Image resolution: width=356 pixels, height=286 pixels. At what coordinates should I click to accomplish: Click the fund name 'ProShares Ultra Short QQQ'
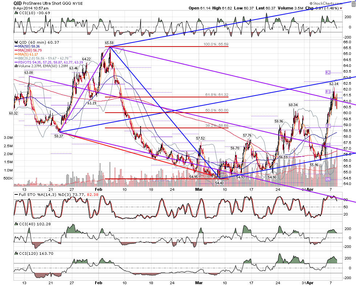(47, 3)
